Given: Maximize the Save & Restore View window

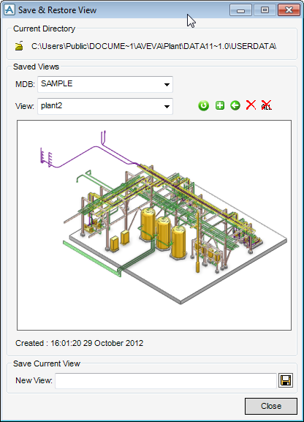Looking at the screenshot, I should click(x=265, y=10).
